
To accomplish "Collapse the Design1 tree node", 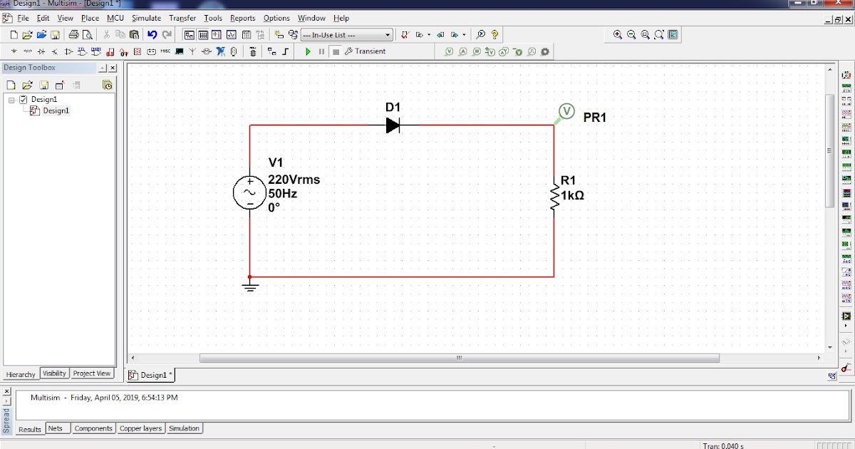I will coord(11,99).
